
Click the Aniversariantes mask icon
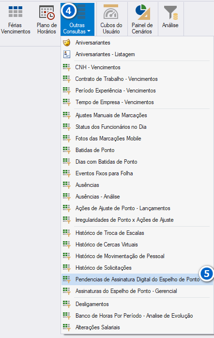pyautogui.click(x=67, y=43)
